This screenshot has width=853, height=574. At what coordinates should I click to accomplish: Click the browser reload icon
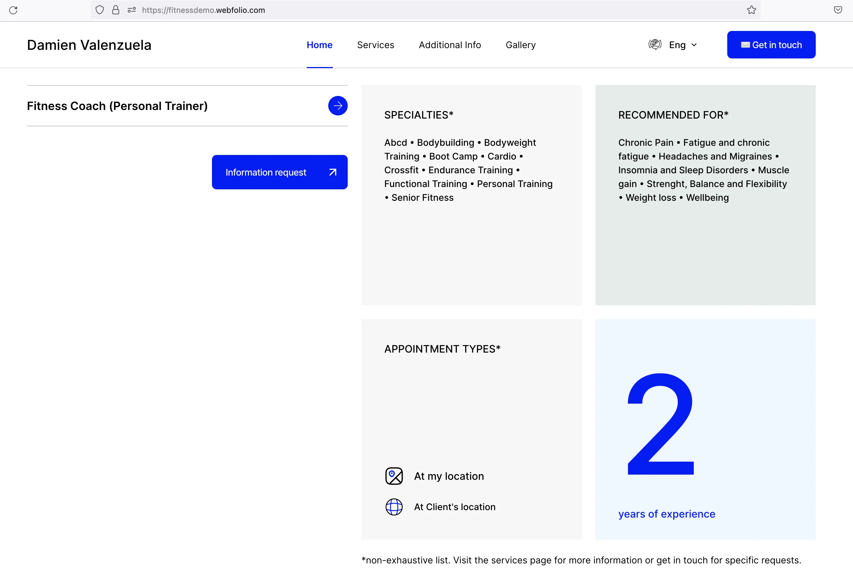pos(13,10)
